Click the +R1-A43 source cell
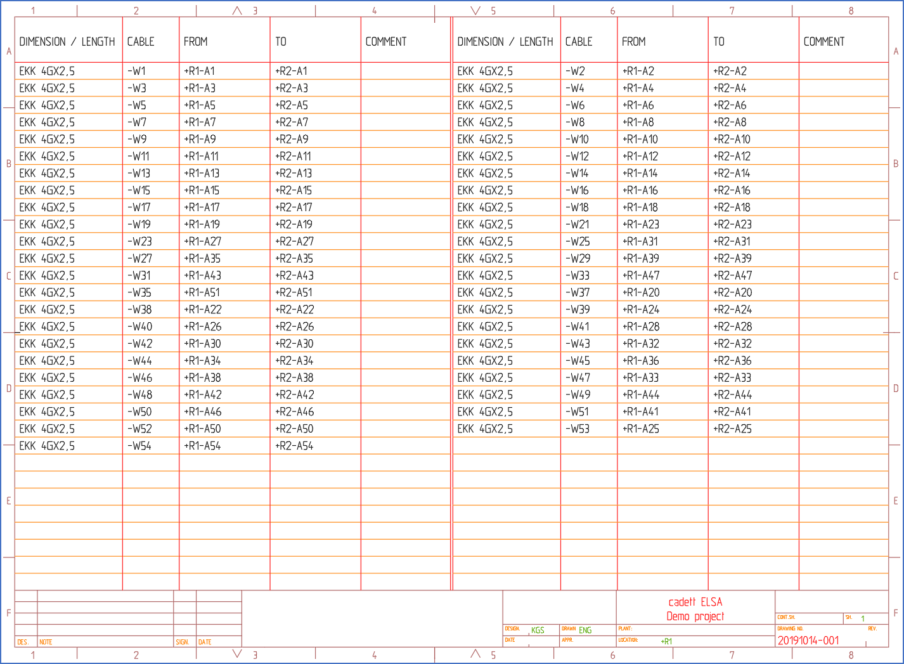Screen dimensions: 904x664 [x=202, y=277]
